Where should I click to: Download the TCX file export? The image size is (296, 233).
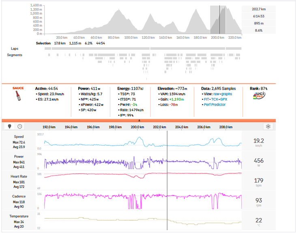click(x=214, y=99)
